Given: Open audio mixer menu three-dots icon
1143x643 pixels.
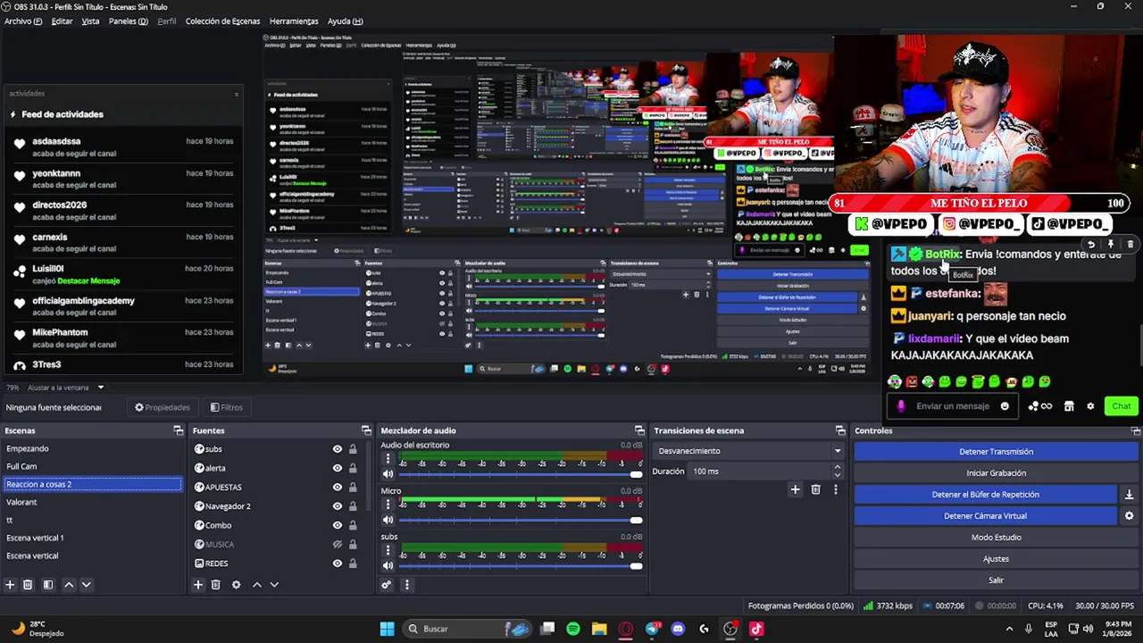Looking at the screenshot, I should (x=406, y=585).
